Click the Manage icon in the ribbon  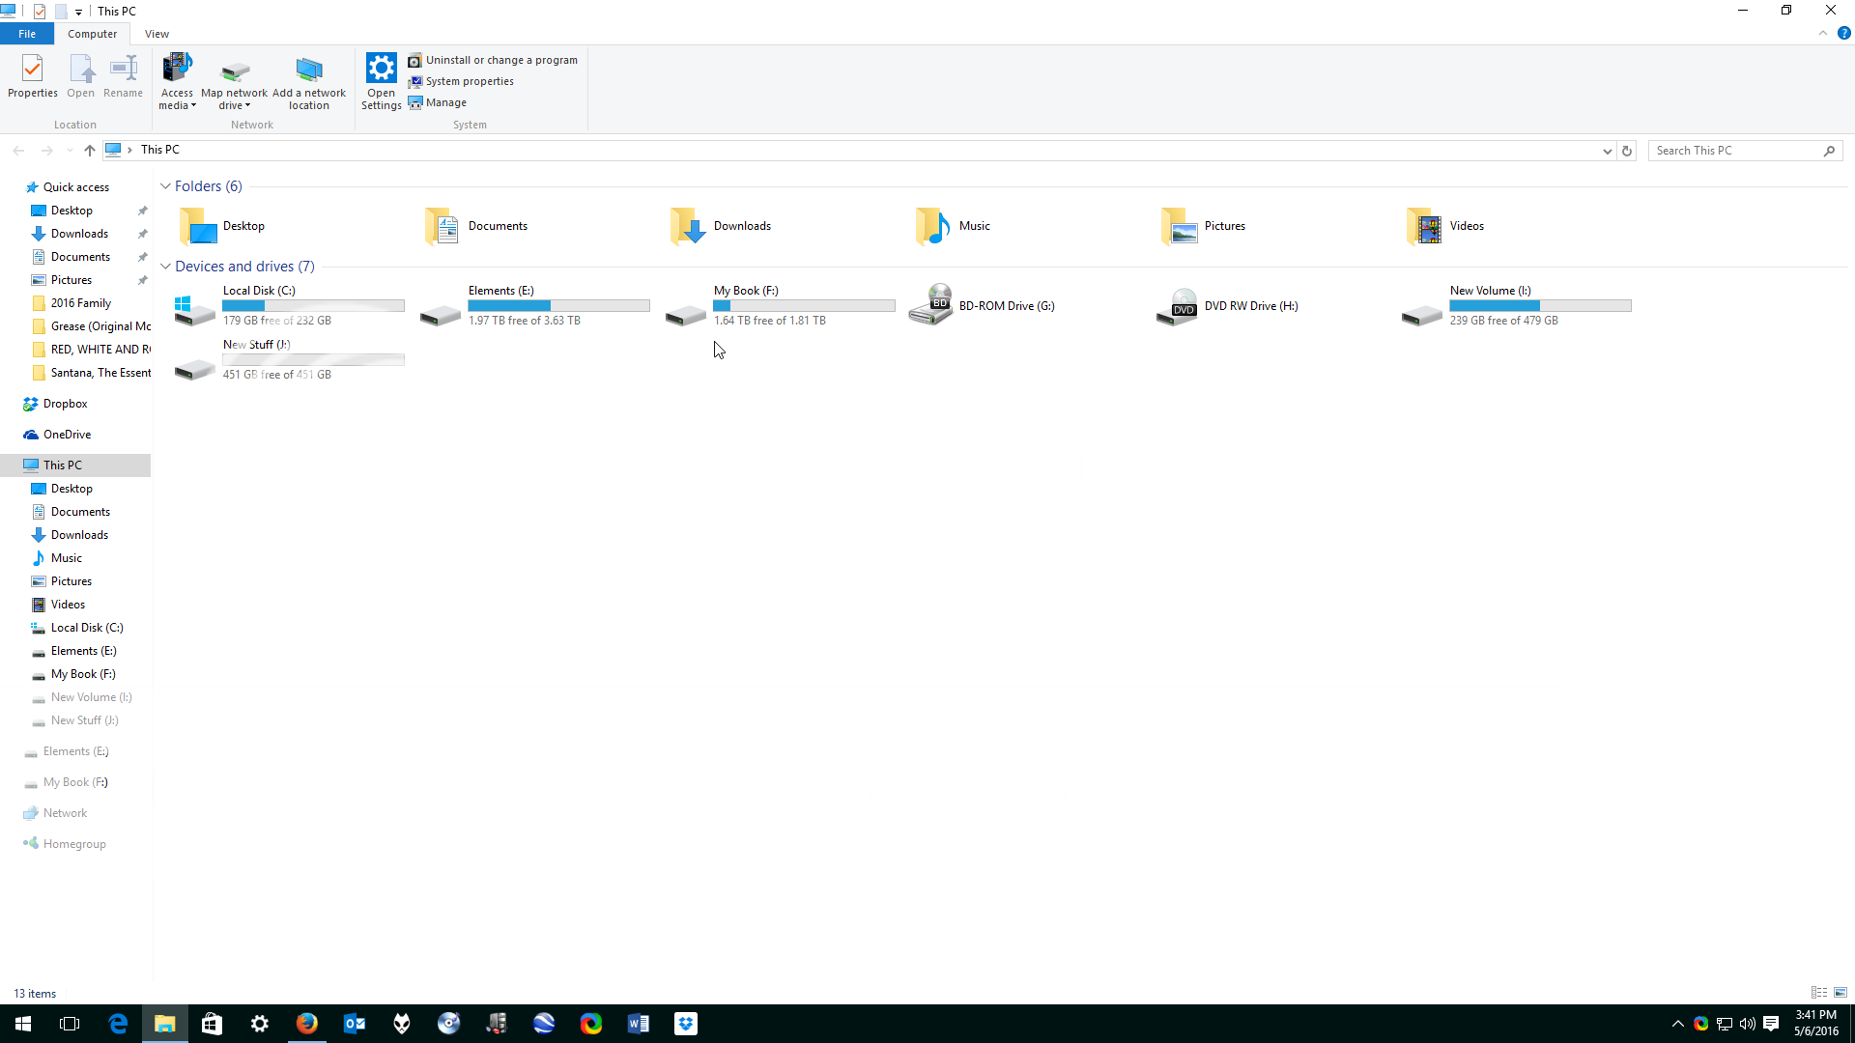[x=438, y=102]
